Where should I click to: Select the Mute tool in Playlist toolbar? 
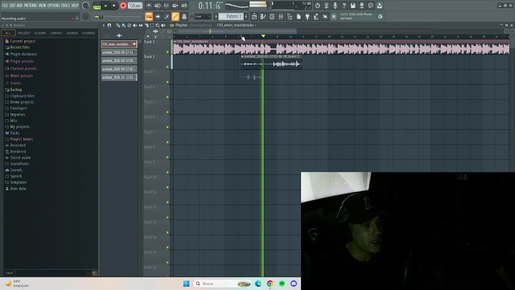135,25
